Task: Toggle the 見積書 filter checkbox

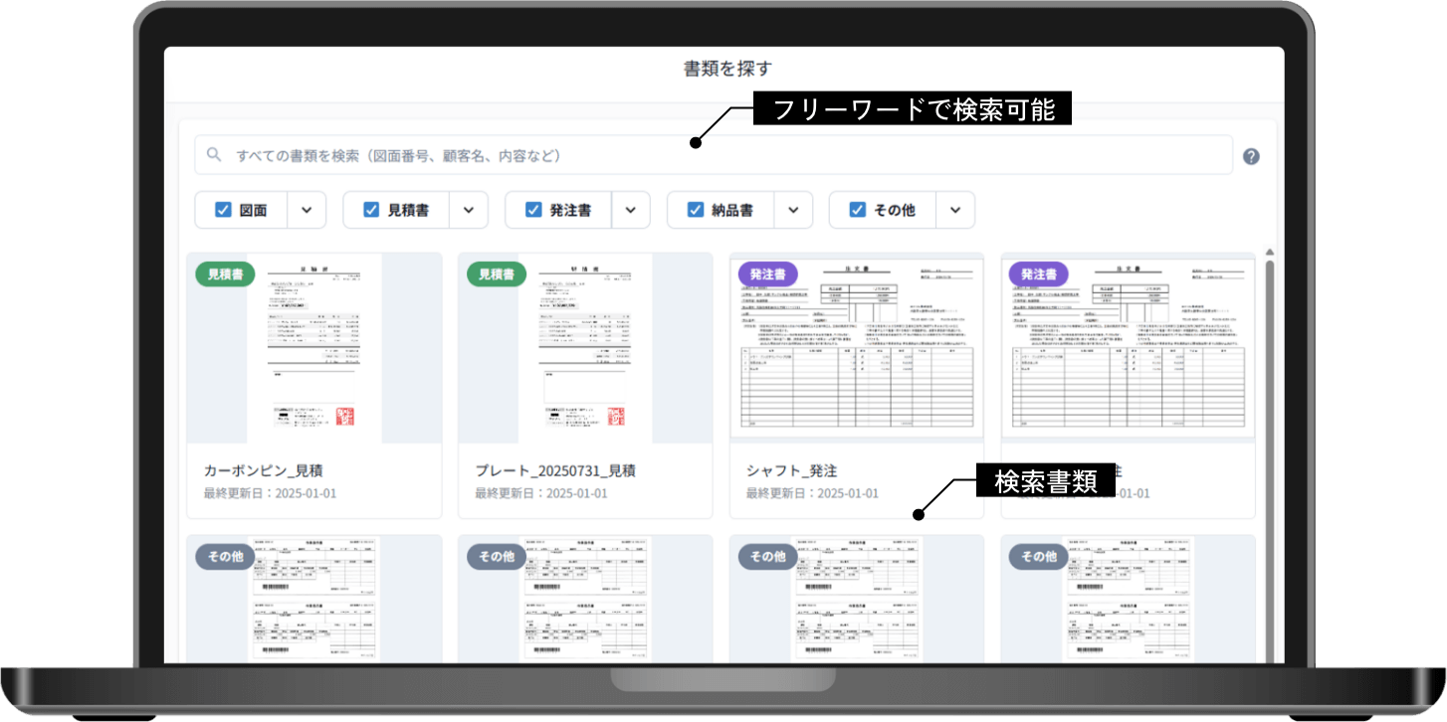Action: coord(371,210)
